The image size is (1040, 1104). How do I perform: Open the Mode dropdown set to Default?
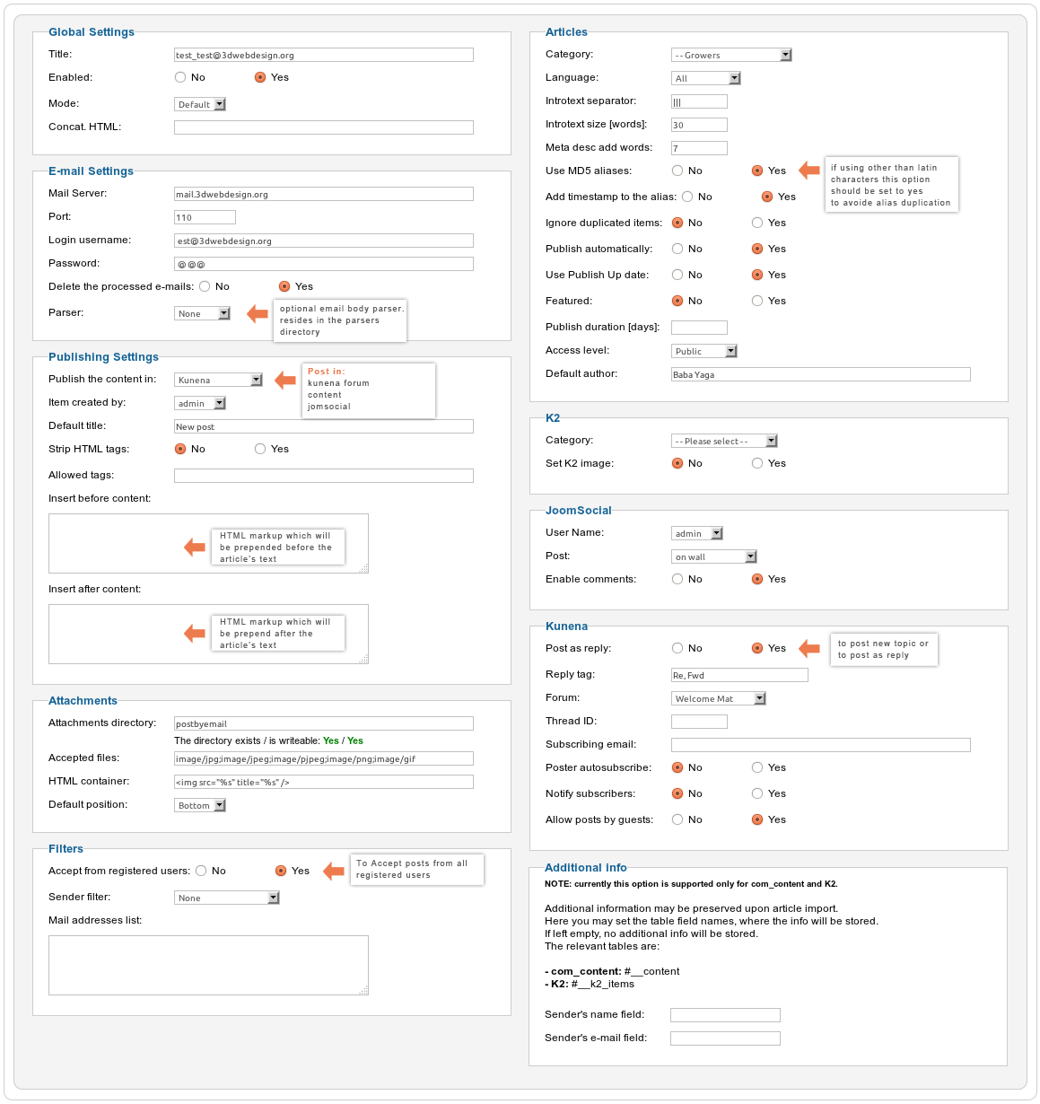click(x=200, y=104)
